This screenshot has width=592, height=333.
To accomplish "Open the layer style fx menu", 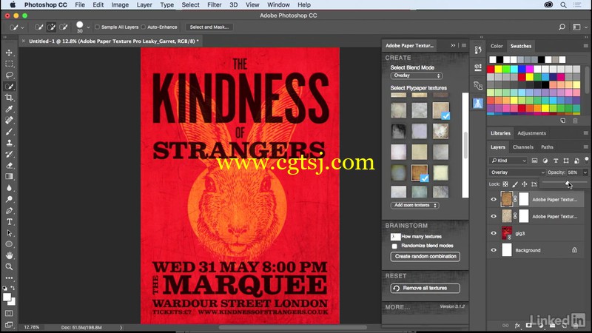I will click(x=517, y=325).
